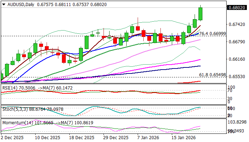Screen dimensions: 249x142
Task: Click the 0.65530 price axis label
Action: (x=237, y=77)
